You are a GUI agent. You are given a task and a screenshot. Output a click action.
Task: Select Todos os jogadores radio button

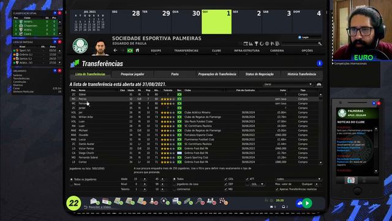pos(72,179)
